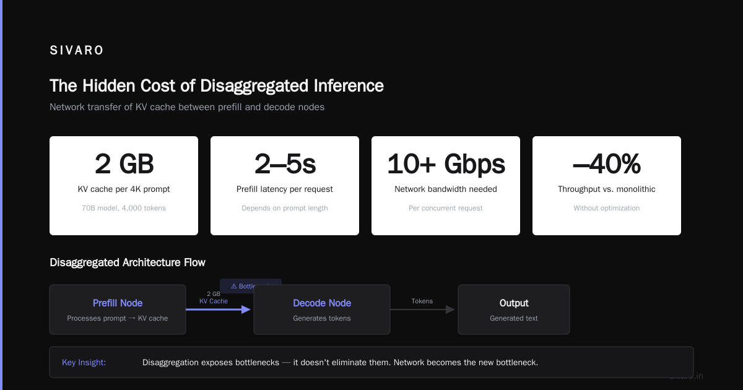
Task: Click the subtitle about network transfer of KV cache
Action: (x=187, y=107)
